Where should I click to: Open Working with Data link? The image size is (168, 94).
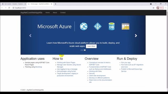pos(95,71)
